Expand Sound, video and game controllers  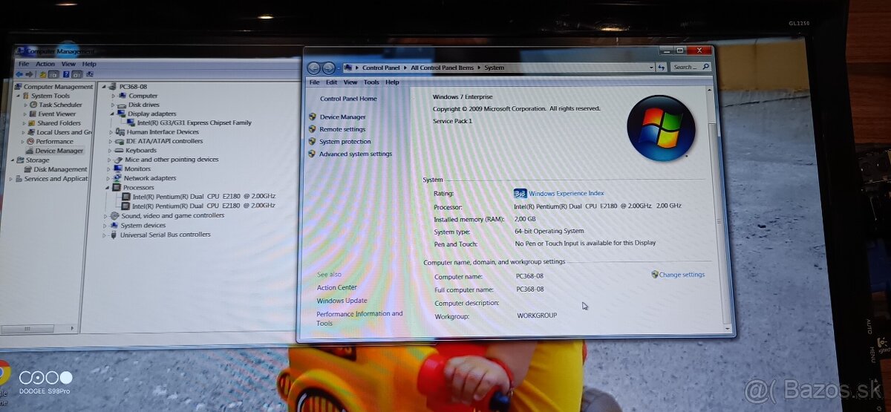tap(106, 216)
